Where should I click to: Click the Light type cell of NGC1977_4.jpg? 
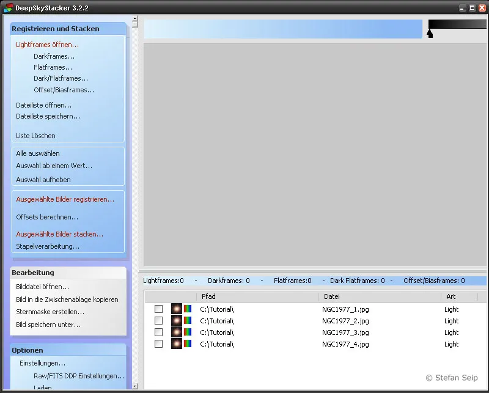(x=451, y=344)
